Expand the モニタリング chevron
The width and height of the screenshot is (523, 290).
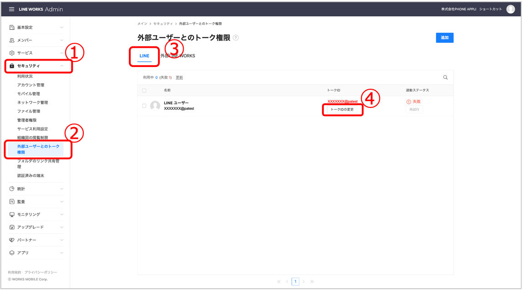[62, 214]
